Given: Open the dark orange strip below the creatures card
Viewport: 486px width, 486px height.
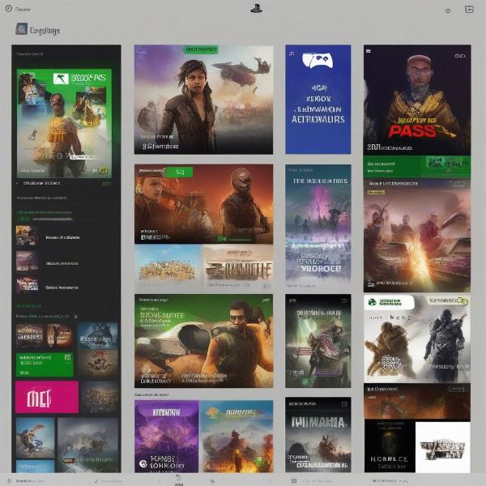Looking at the screenshot, I should [417, 402].
